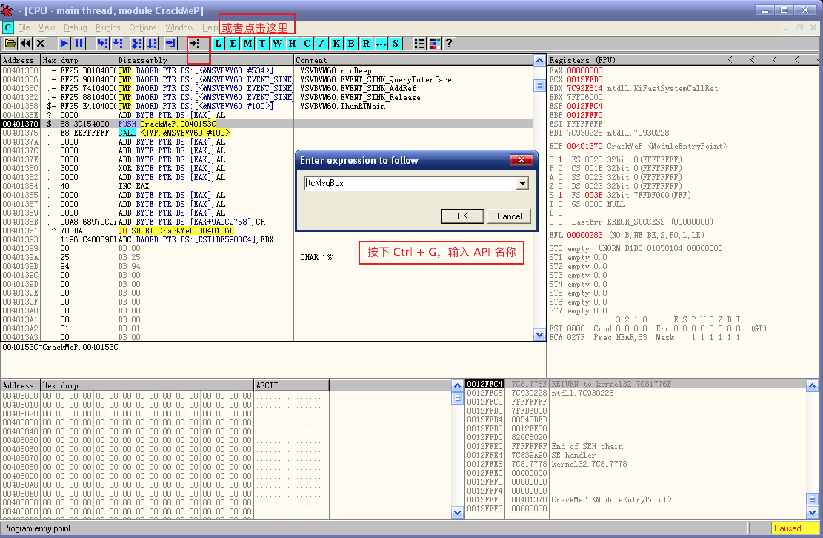Screen dimensions: 823x538
Task: Pause execution with the pause icon
Action: point(79,44)
